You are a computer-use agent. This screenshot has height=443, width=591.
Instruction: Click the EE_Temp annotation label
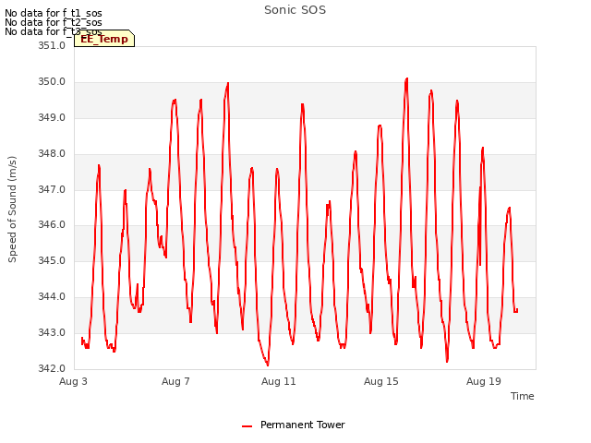[x=104, y=39]
